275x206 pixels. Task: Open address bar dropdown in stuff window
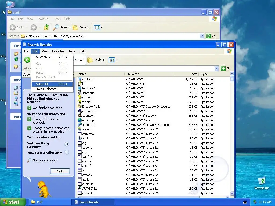202,36
